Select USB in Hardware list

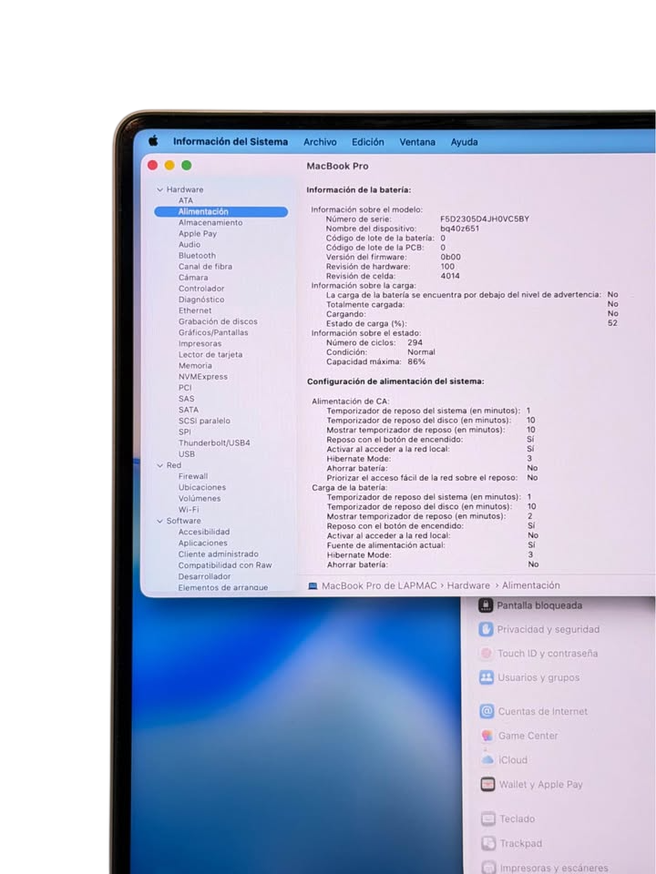pyautogui.click(x=186, y=454)
